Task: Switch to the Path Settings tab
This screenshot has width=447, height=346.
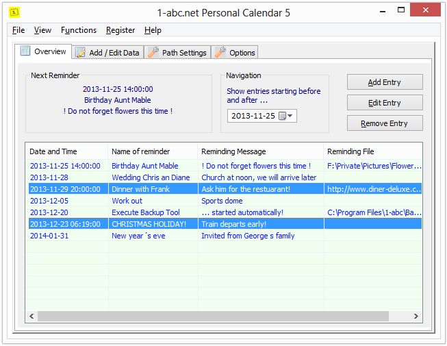Action: (x=177, y=53)
